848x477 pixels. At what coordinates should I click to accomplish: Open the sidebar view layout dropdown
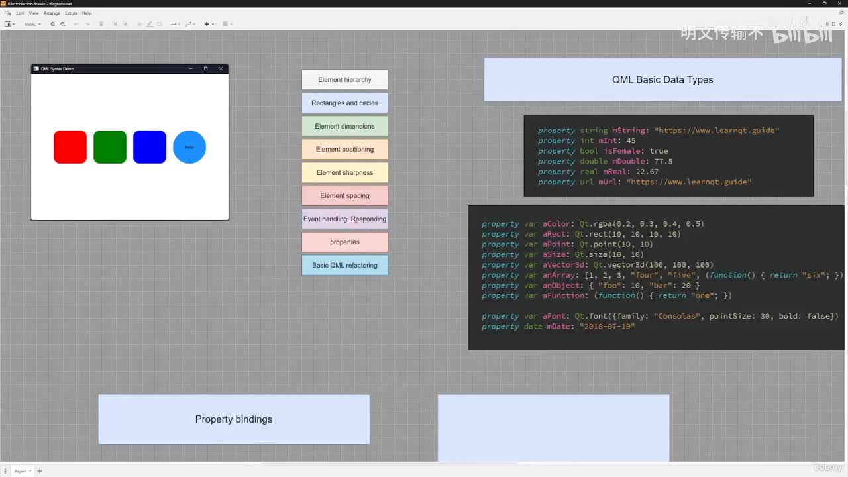[10, 25]
